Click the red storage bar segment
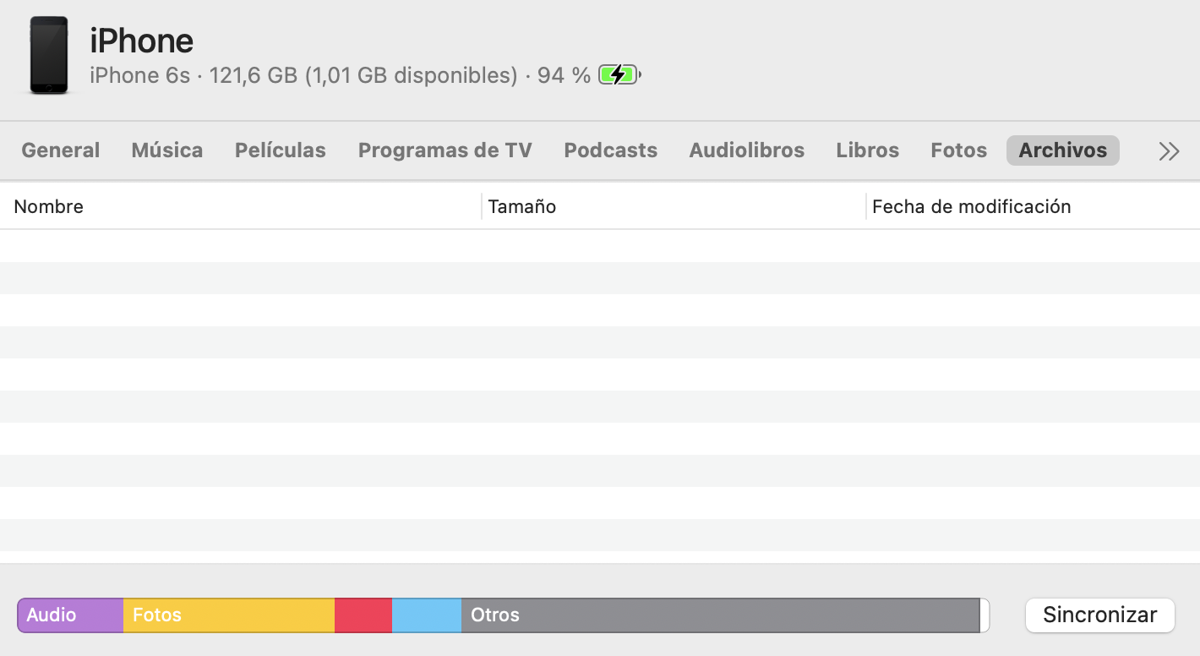 click(x=363, y=615)
